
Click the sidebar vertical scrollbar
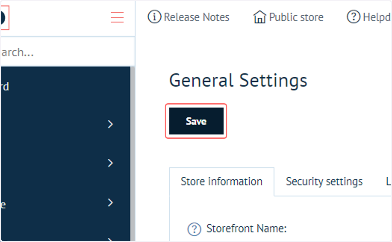[132, 153]
